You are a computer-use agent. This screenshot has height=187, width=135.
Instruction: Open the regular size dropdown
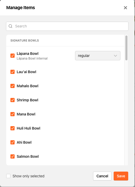98,56
